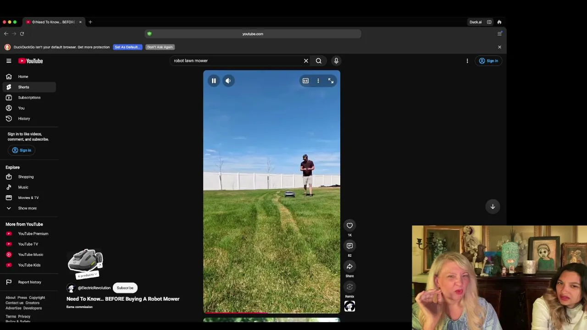Image resolution: width=587 pixels, height=330 pixels.
Task: Open the Developers footer link
Action: pos(33,308)
